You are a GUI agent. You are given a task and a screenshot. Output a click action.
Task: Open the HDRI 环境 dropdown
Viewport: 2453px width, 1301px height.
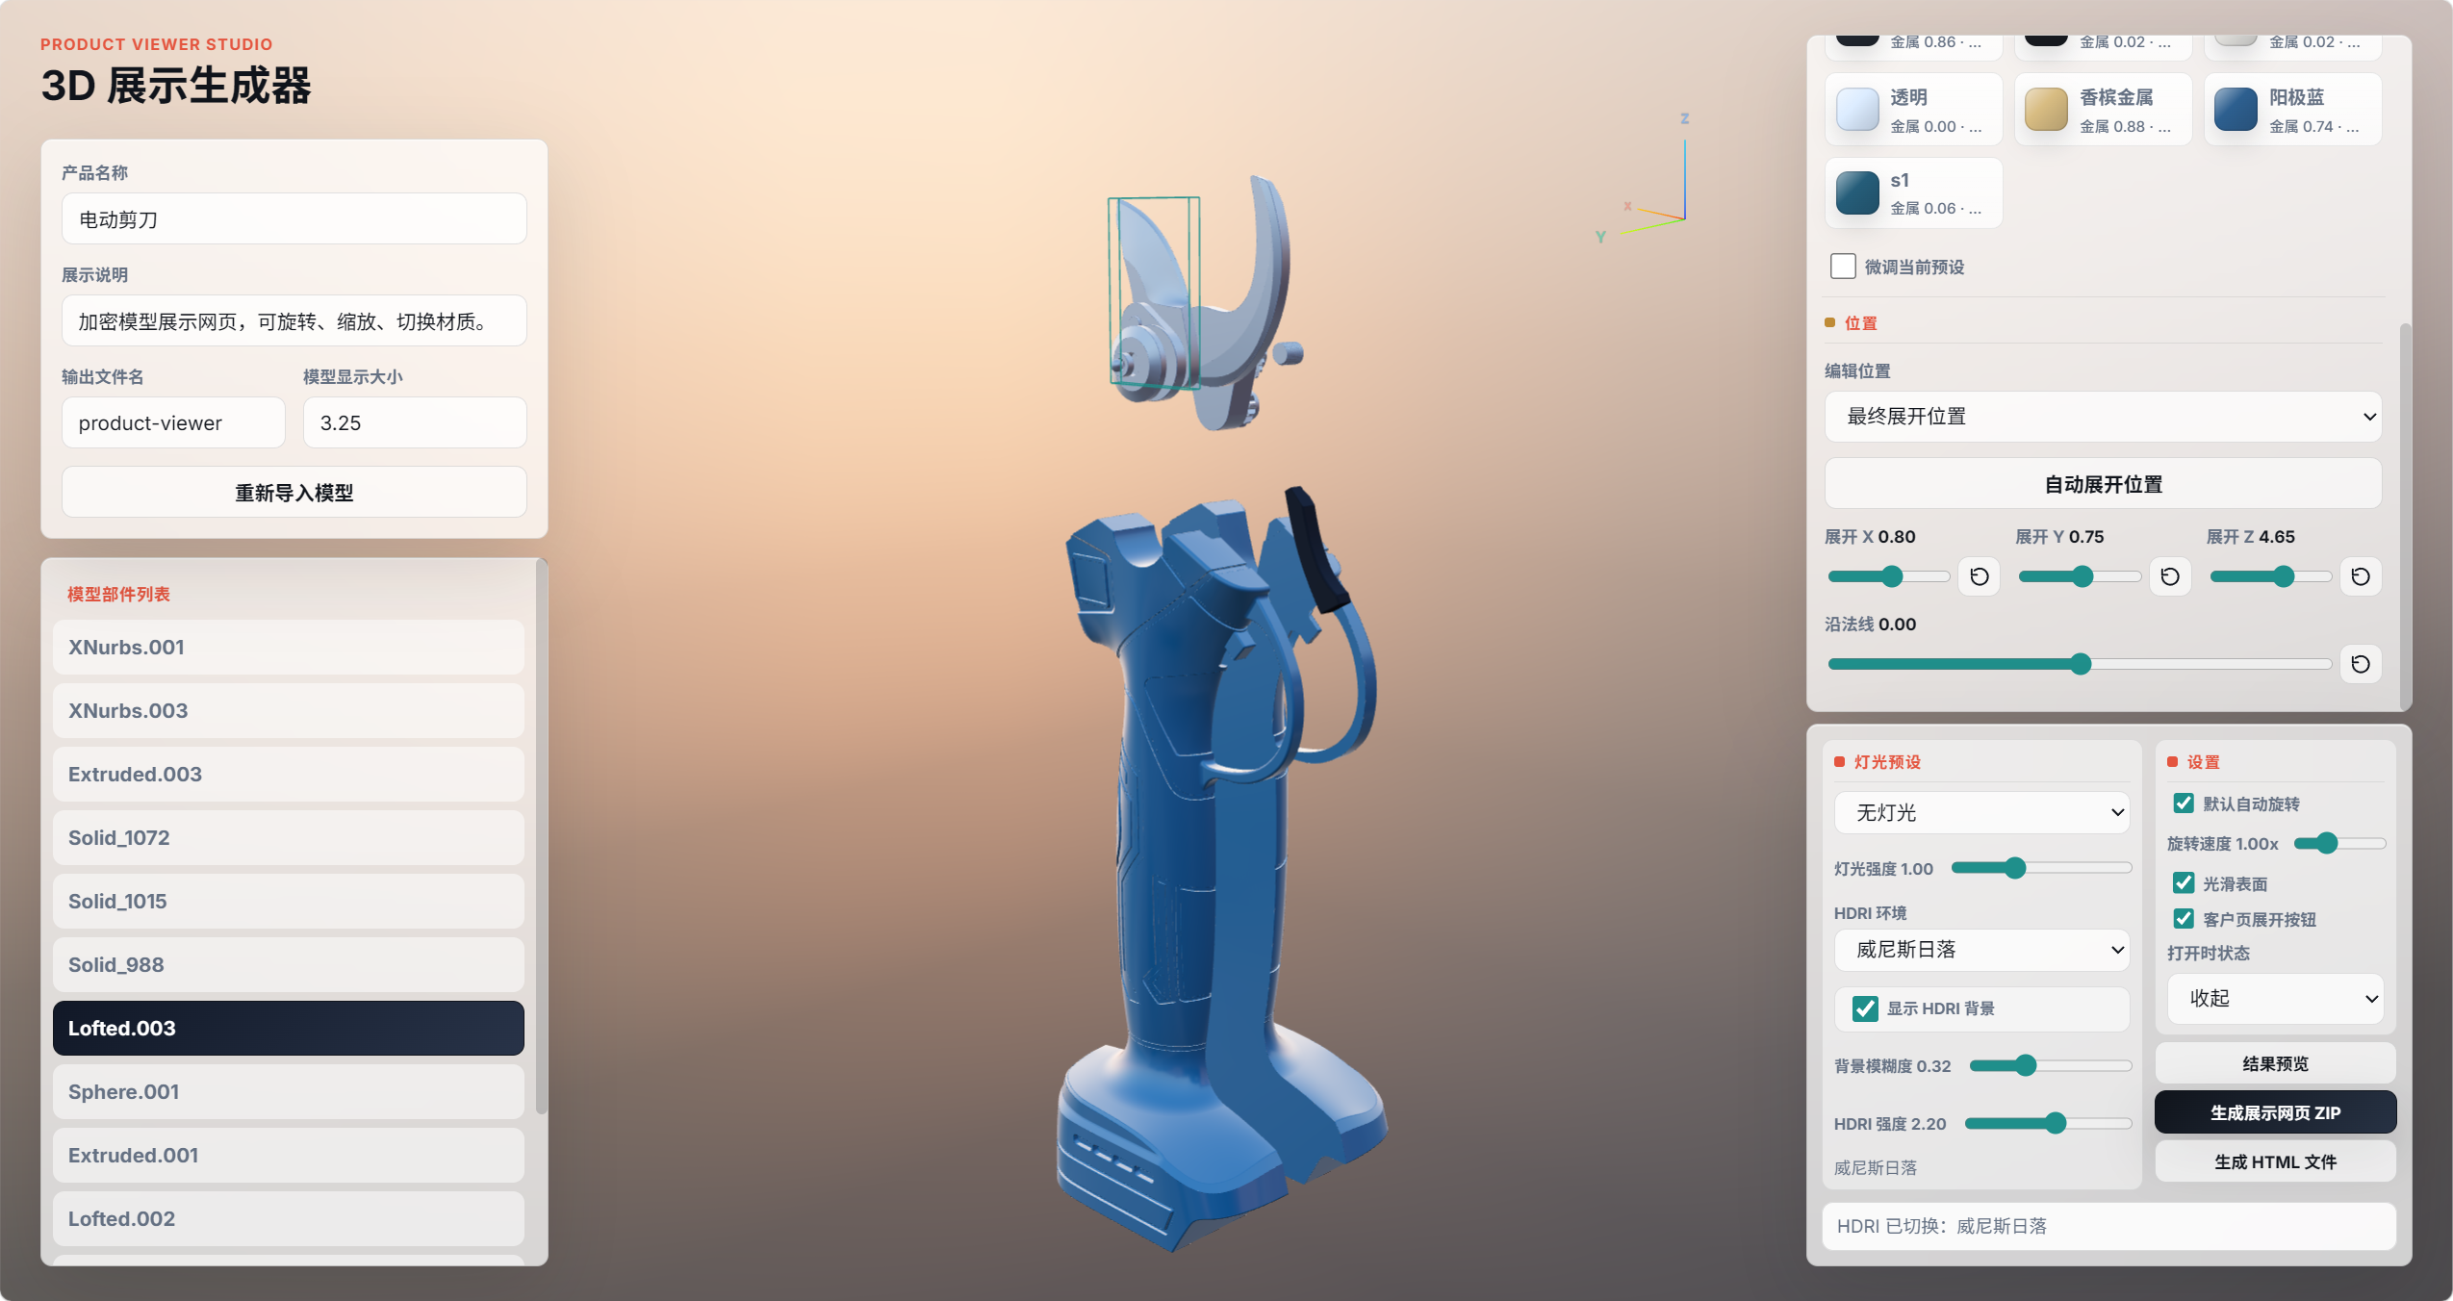1981,950
